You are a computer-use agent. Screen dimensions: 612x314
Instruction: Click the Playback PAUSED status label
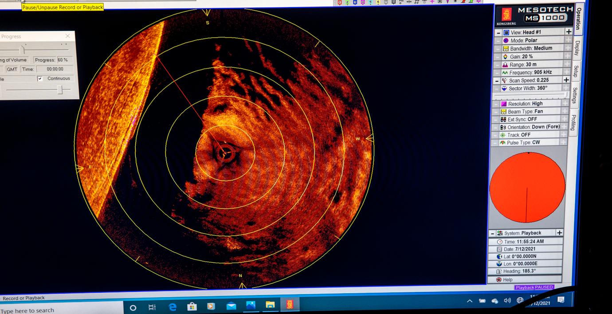coord(534,287)
